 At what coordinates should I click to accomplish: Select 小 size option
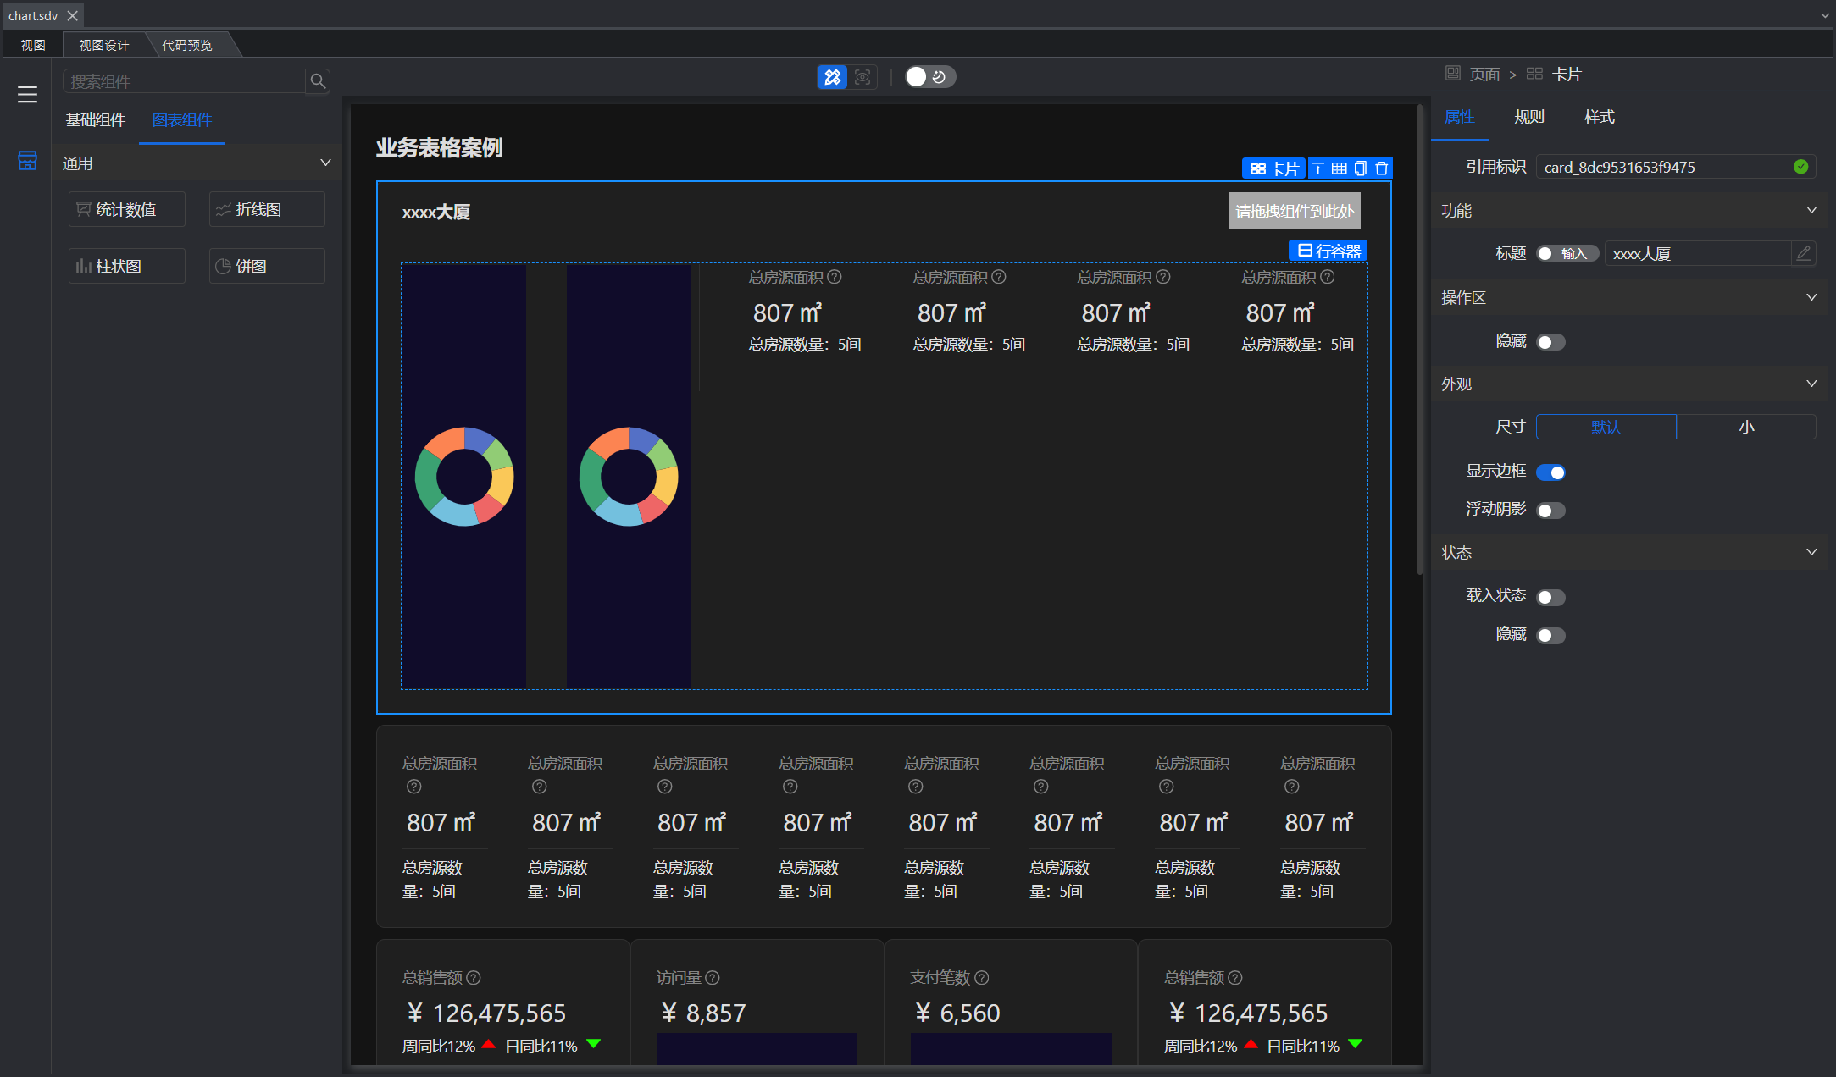point(1746,427)
